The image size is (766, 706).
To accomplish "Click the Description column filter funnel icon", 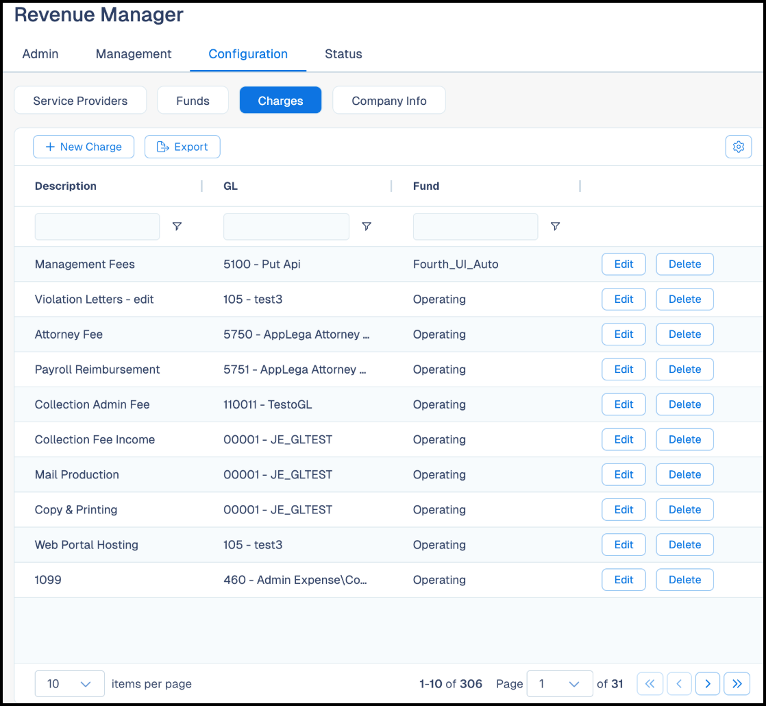I will tap(177, 226).
